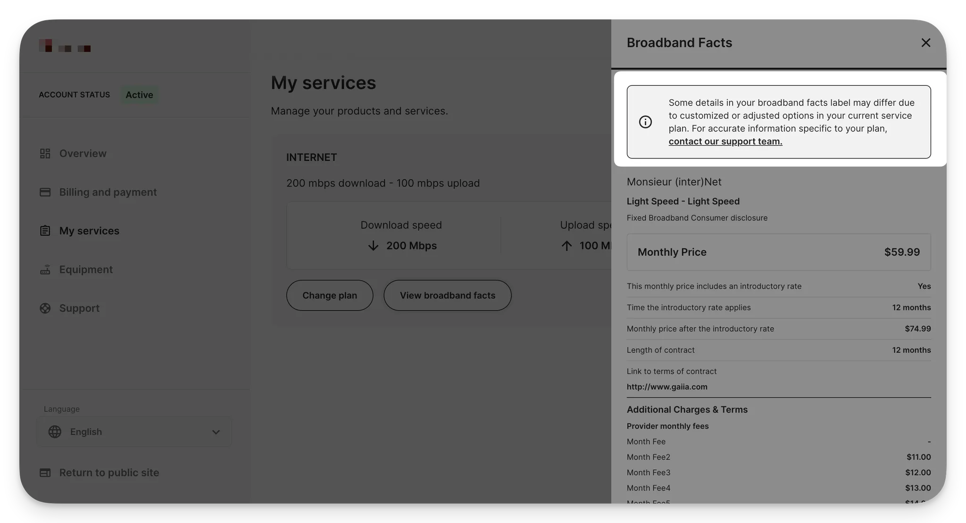Click the Equipment router icon

tap(45, 270)
